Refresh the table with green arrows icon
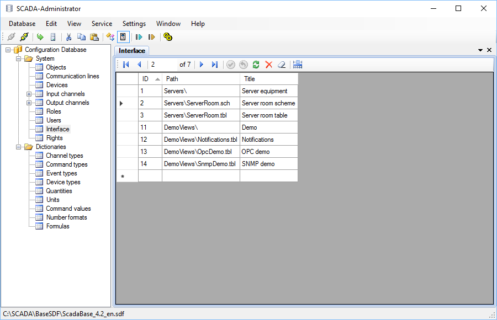The image size is (497, 320). 256,65
